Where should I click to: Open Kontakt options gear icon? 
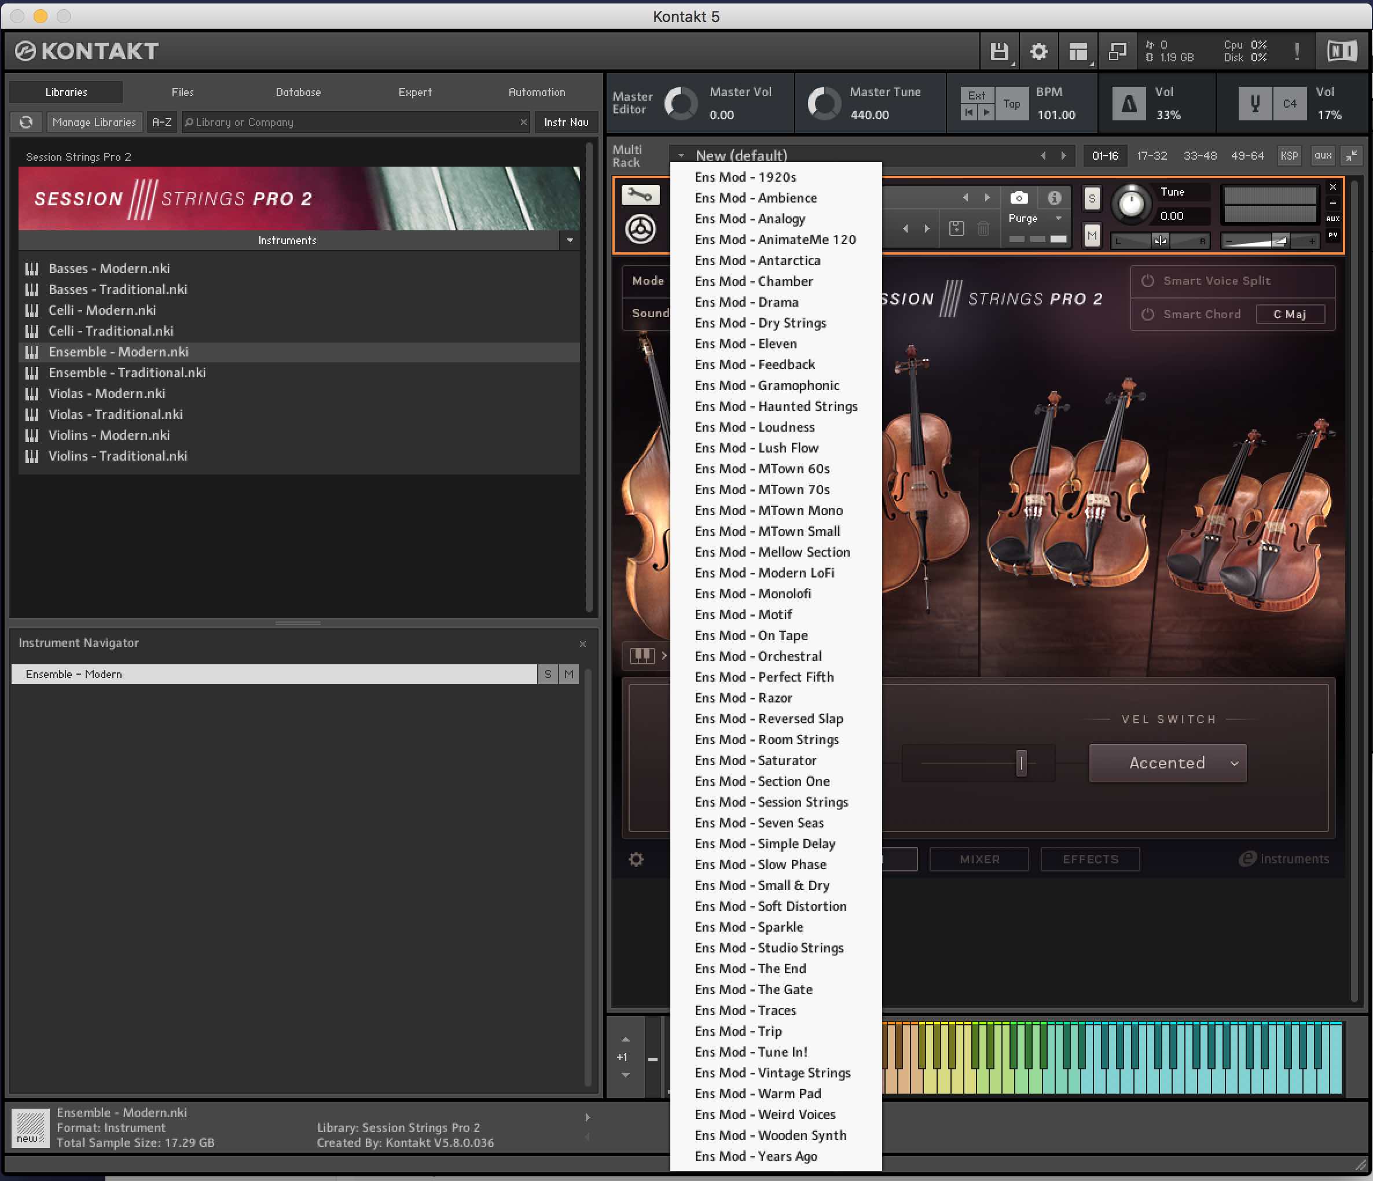coord(1038,51)
